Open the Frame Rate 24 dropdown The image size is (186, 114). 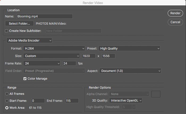[x=42, y=63]
